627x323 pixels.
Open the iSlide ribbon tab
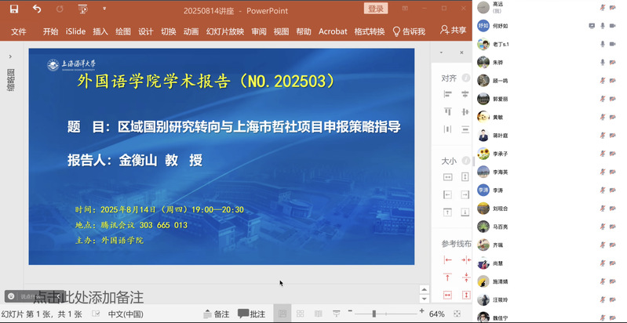pos(75,31)
